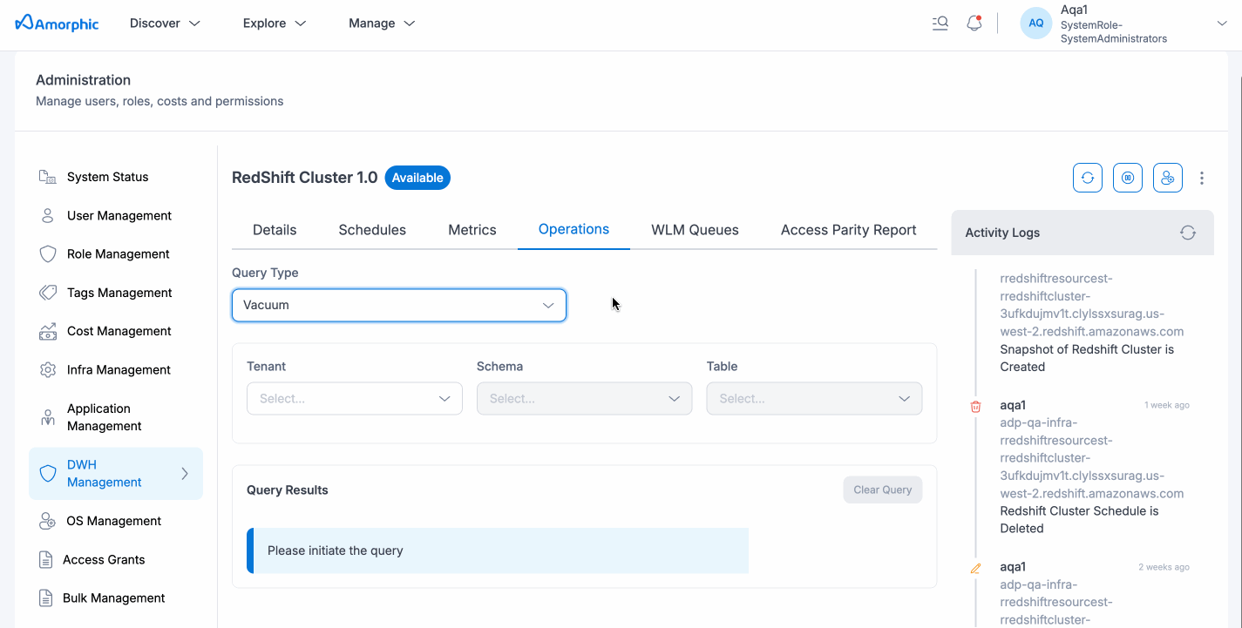
Task: Click the Access Grants document icon
Action: click(x=46, y=560)
